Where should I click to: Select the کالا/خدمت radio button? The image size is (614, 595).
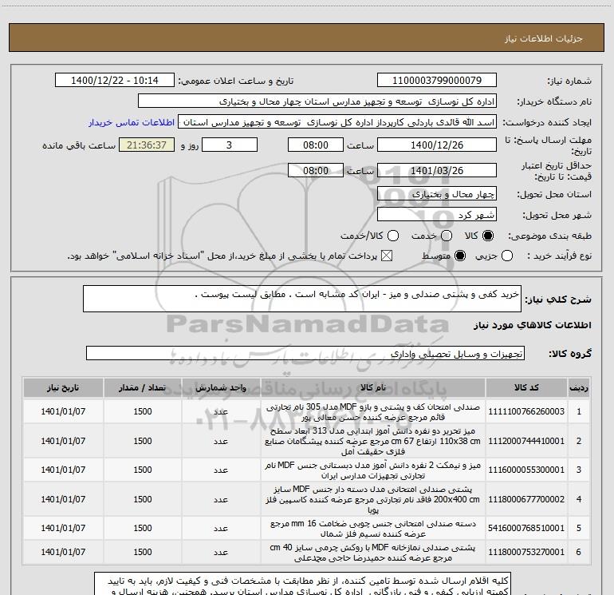[x=393, y=236]
